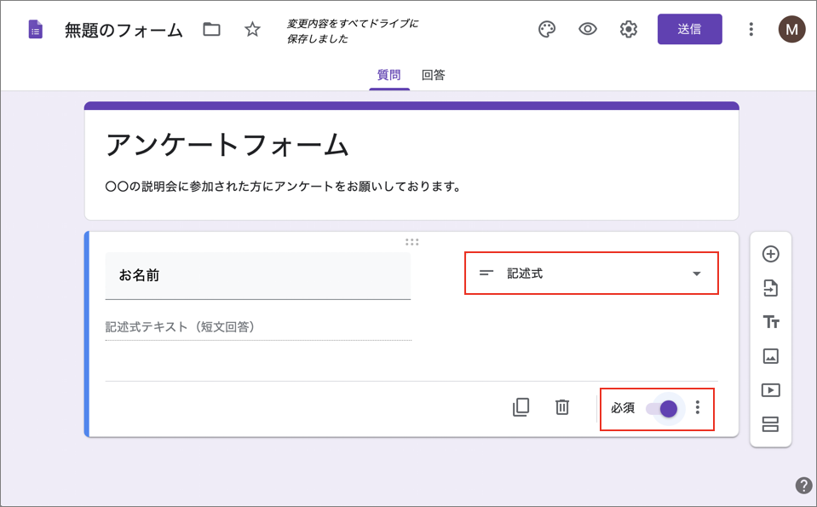This screenshot has width=817, height=507.
Task: Open the 記述式 question type dropdown
Action: (591, 273)
